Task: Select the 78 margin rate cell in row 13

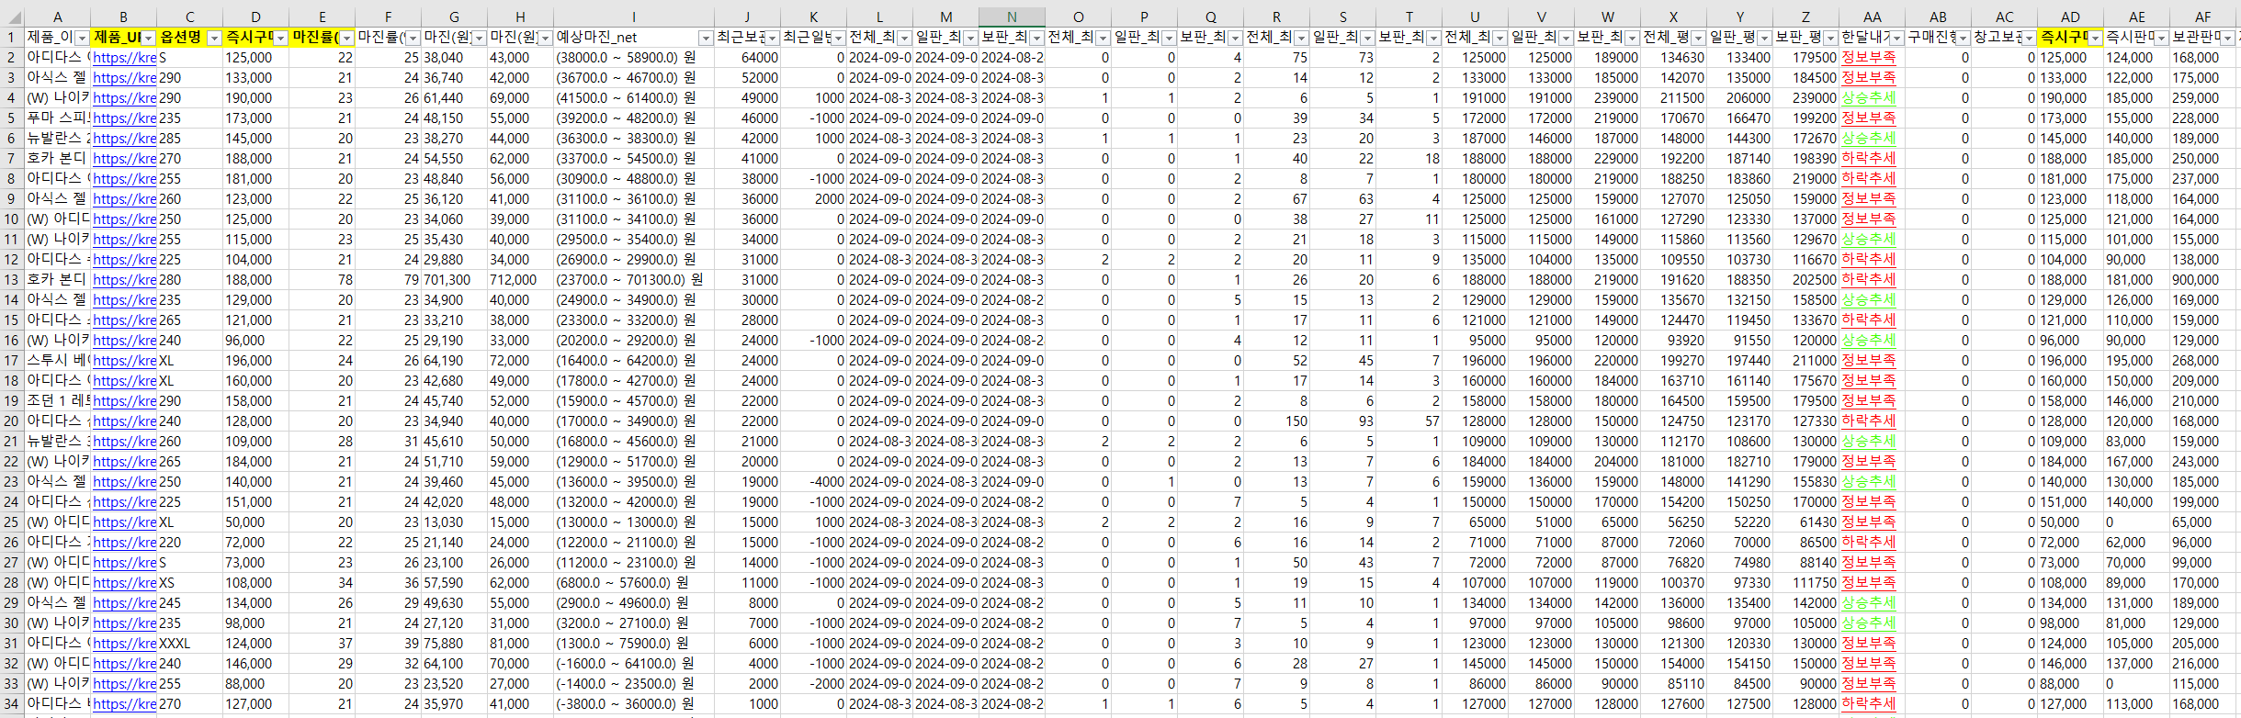Action: tap(322, 280)
